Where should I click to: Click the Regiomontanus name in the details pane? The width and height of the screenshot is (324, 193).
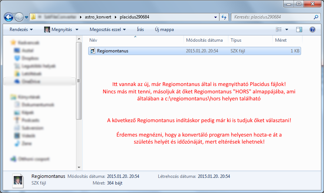click(x=48, y=176)
